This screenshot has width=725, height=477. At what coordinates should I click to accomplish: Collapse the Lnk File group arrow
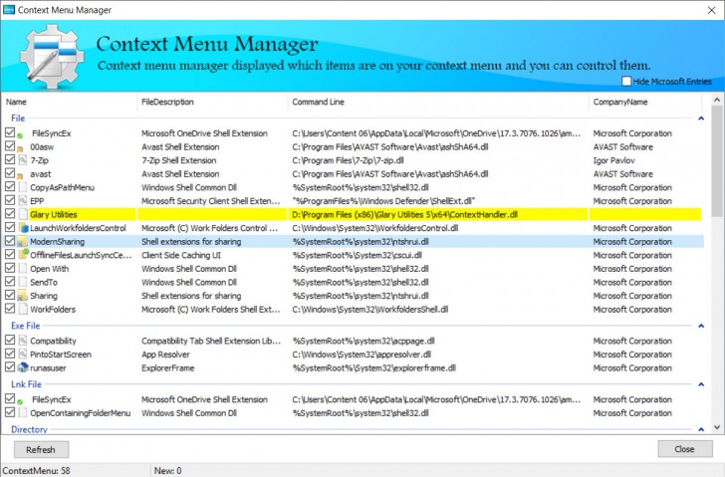click(x=701, y=384)
